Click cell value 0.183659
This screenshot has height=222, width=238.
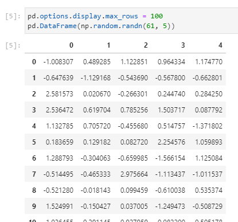pyautogui.click(x=60, y=142)
